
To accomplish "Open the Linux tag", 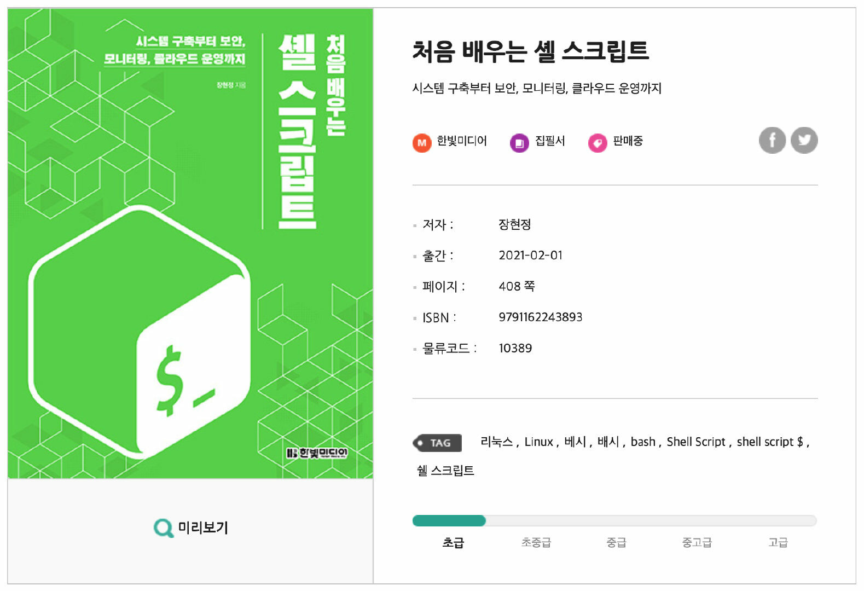I will point(538,442).
